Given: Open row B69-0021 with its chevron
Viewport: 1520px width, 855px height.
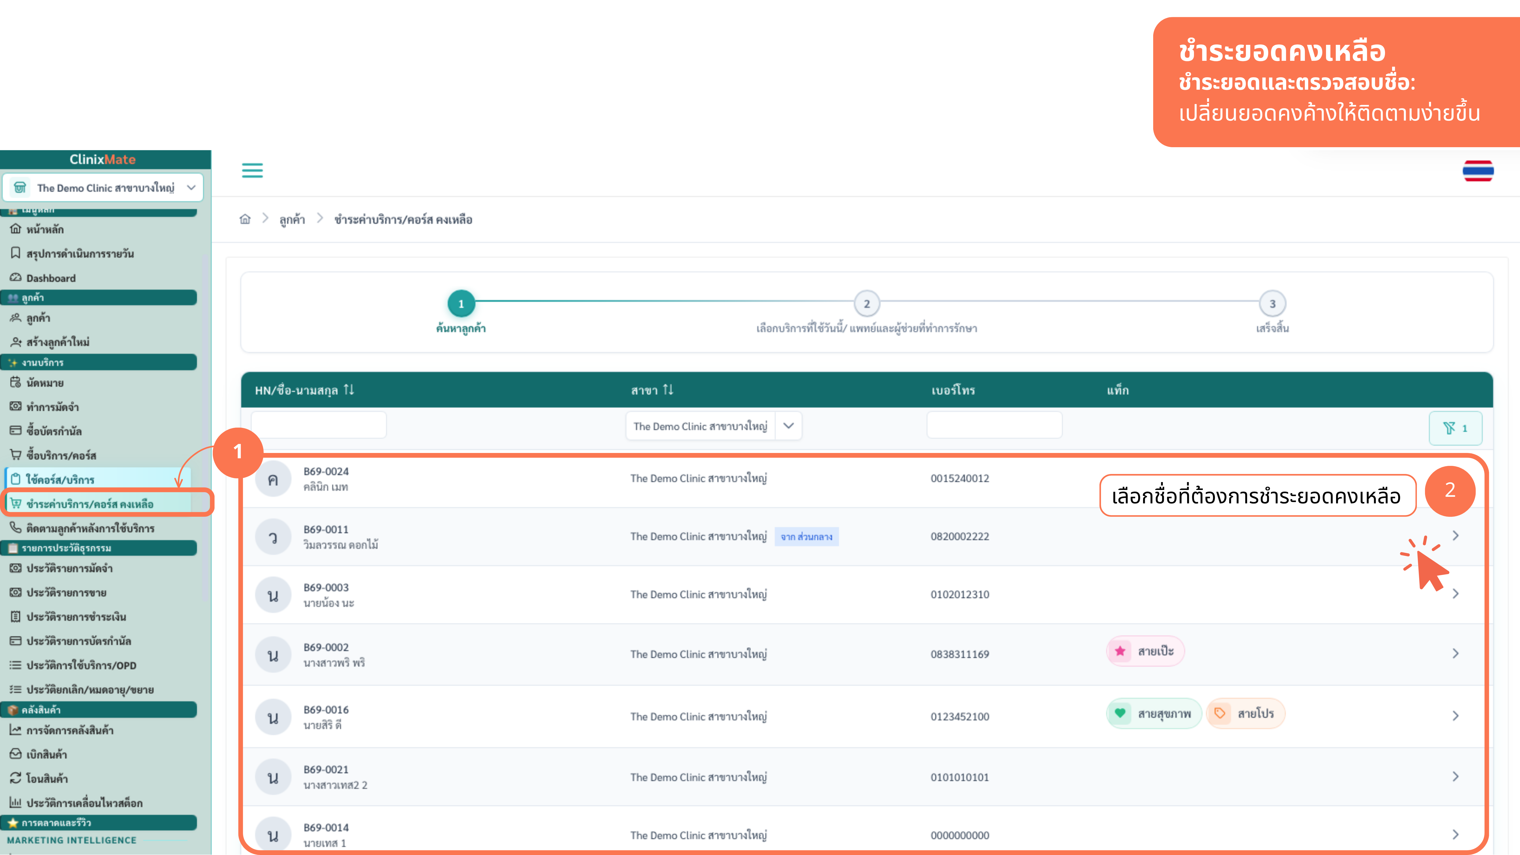Looking at the screenshot, I should (1455, 776).
